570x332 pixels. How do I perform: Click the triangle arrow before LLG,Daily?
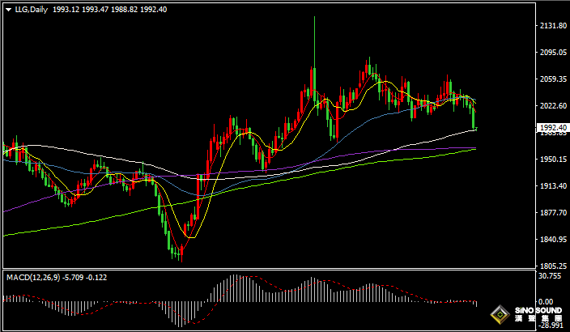[x=7, y=8]
